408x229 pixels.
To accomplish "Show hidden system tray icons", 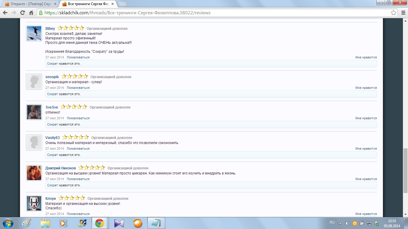I will (340, 223).
